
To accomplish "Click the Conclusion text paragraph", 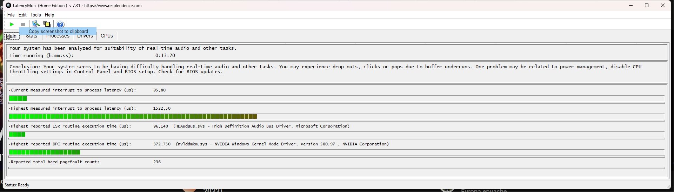I will 325,69.
